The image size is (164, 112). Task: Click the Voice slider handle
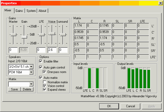coord(52,33)
